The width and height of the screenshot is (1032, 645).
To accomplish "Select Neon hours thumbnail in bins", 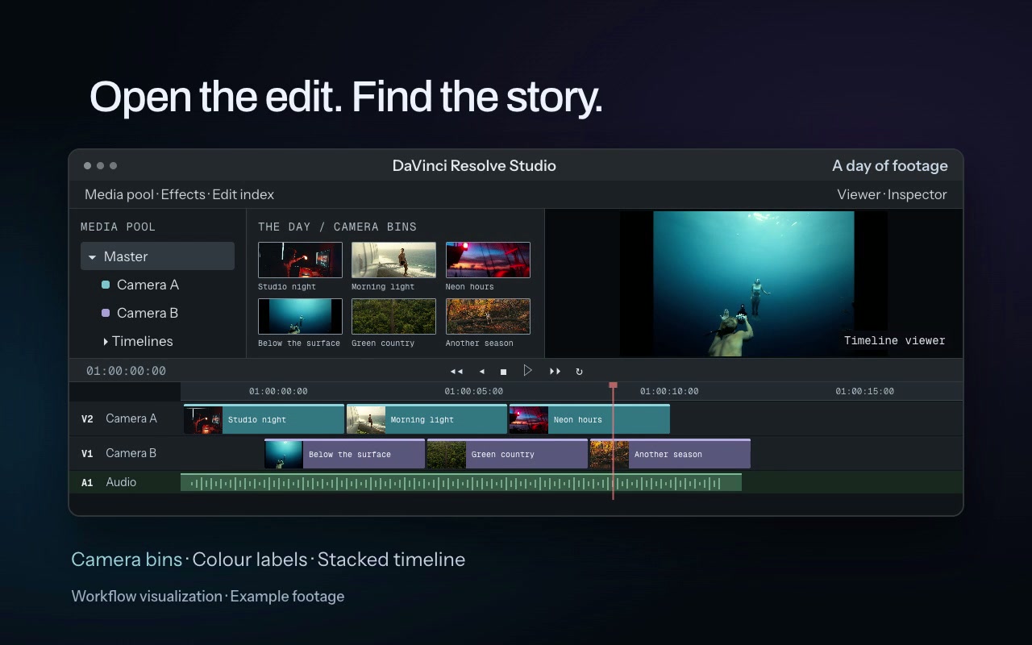I will [x=488, y=260].
